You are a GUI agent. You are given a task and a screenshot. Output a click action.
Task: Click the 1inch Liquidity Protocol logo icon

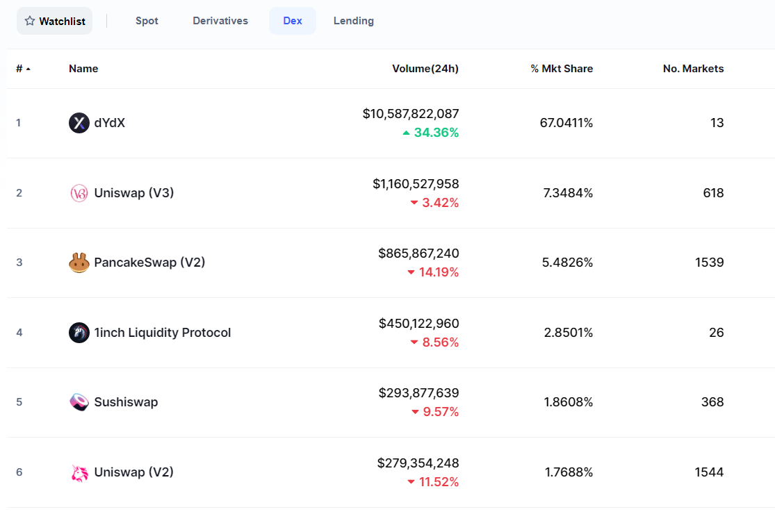point(79,333)
